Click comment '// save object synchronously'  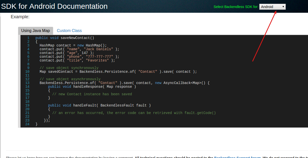click(69, 68)
